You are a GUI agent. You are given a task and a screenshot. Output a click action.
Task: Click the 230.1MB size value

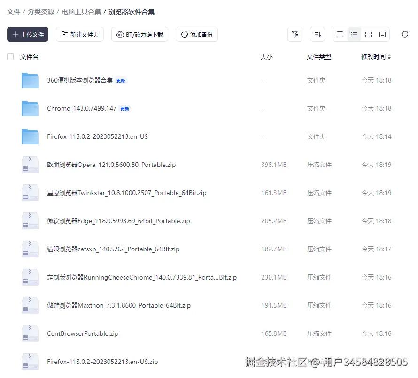pyautogui.click(x=274, y=277)
